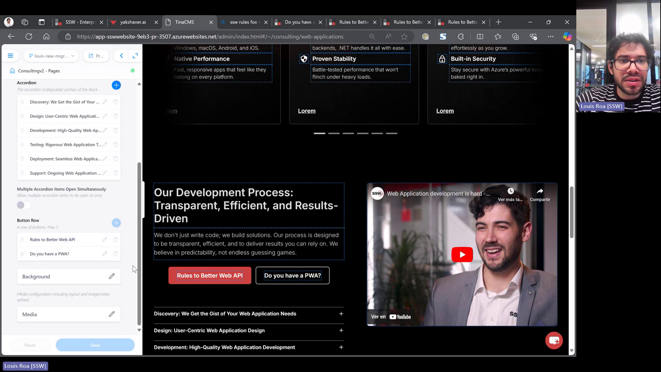Screen dimensions: 661x372
Task: Delete the Testing accordion item
Action: pyautogui.click(x=115, y=145)
